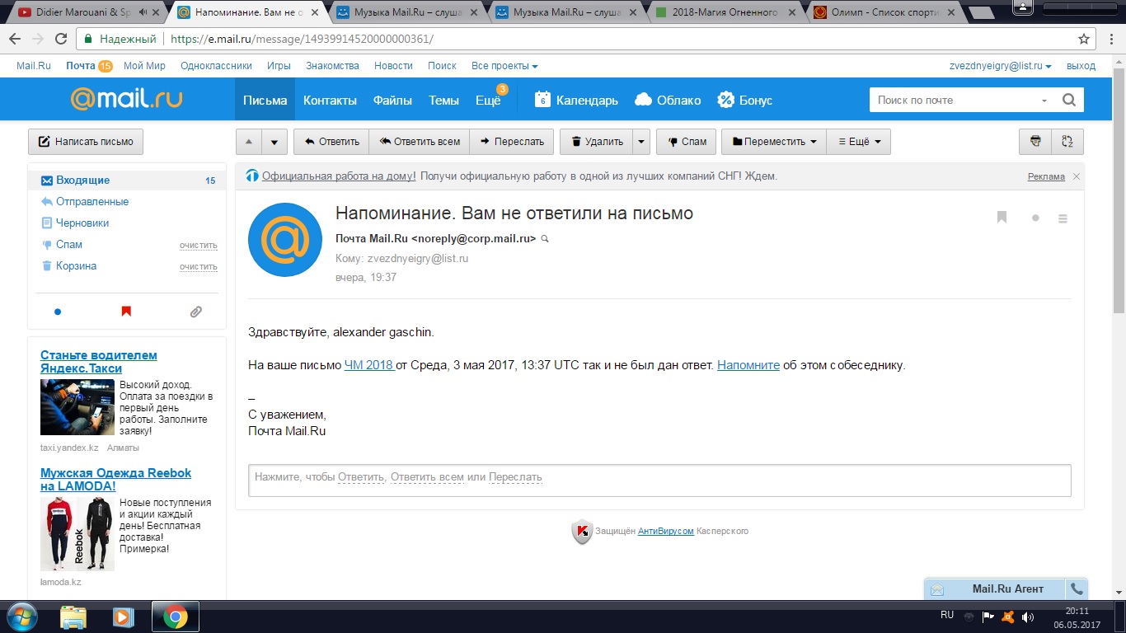This screenshot has height=633, width=1126.
Task: Go to previous message up arrow
Action: click(249, 142)
